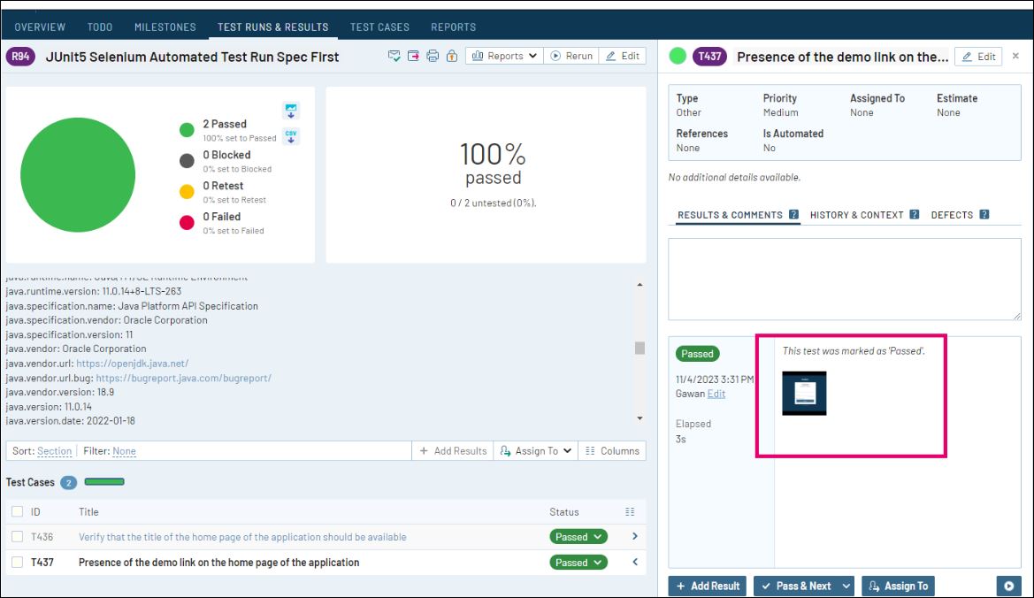Download results as CSV using the CSV icon
The width and height of the screenshot is (1034, 598).
tap(290, 135)
